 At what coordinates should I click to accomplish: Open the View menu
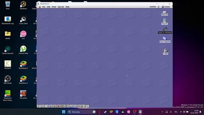click(54, 7)
